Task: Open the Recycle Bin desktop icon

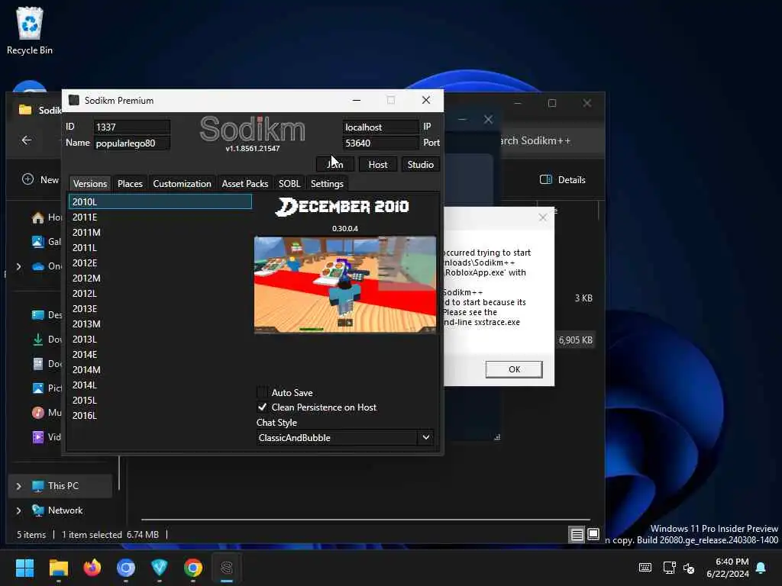Action: 30,31
